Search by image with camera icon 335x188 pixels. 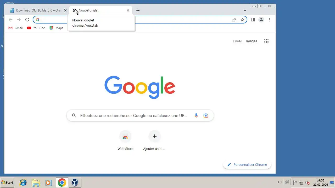[x=206, y=115]
